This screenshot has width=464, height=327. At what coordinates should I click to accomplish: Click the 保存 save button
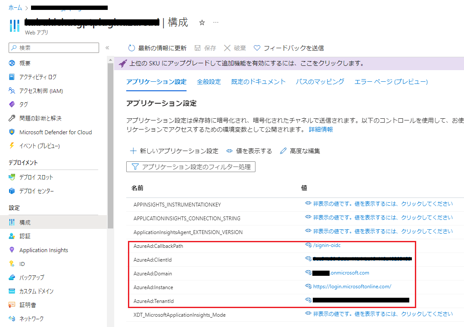click(206, 48)
